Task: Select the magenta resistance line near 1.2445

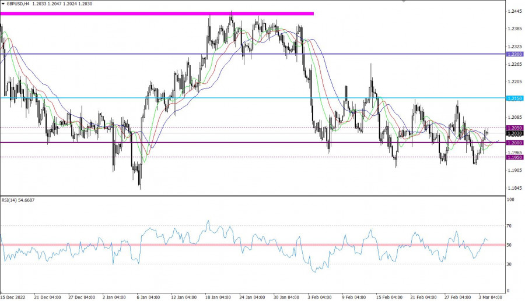Action: click(157, 13)
